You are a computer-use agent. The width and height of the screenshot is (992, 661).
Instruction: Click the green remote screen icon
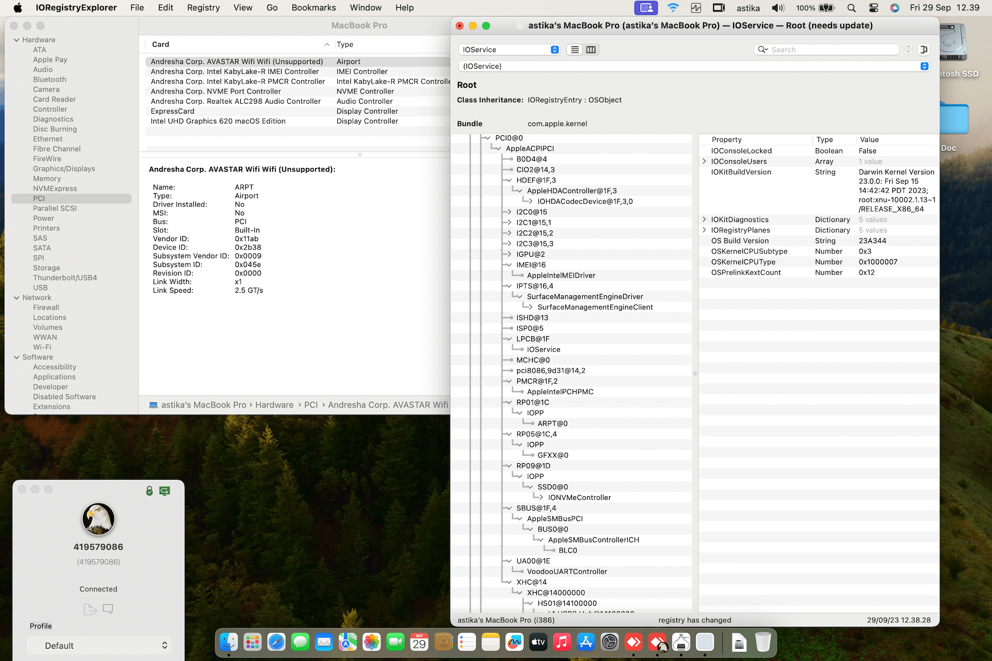[165, 491]
